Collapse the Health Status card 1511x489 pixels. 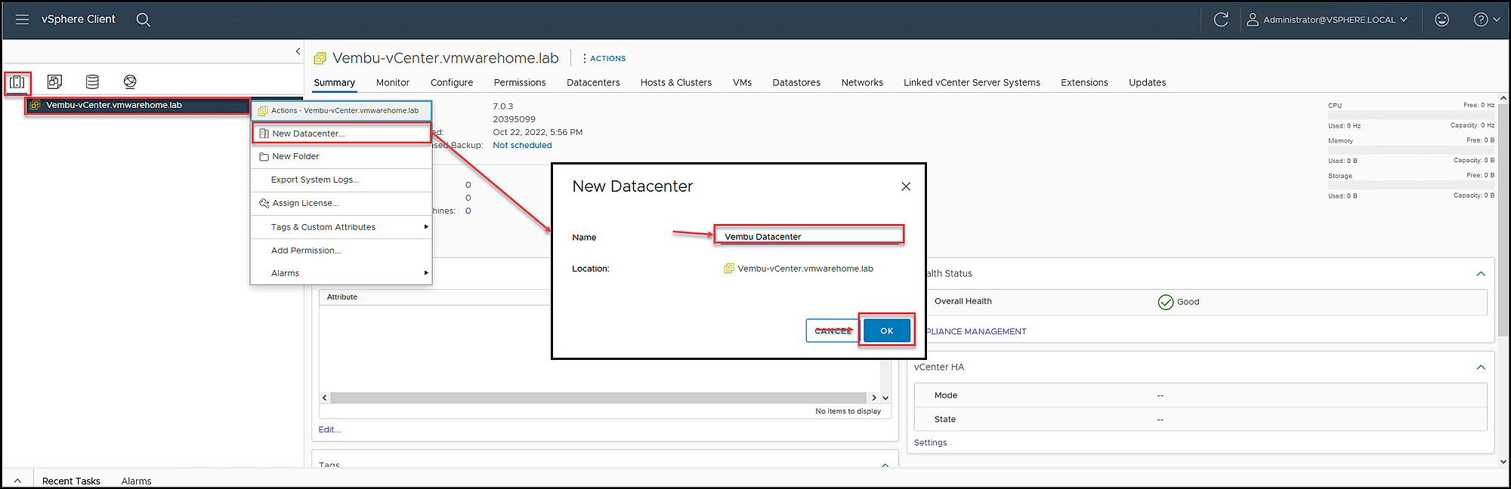tap(1481, 274)
